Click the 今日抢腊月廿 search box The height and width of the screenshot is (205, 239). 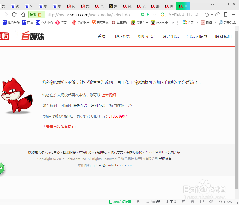179,15
